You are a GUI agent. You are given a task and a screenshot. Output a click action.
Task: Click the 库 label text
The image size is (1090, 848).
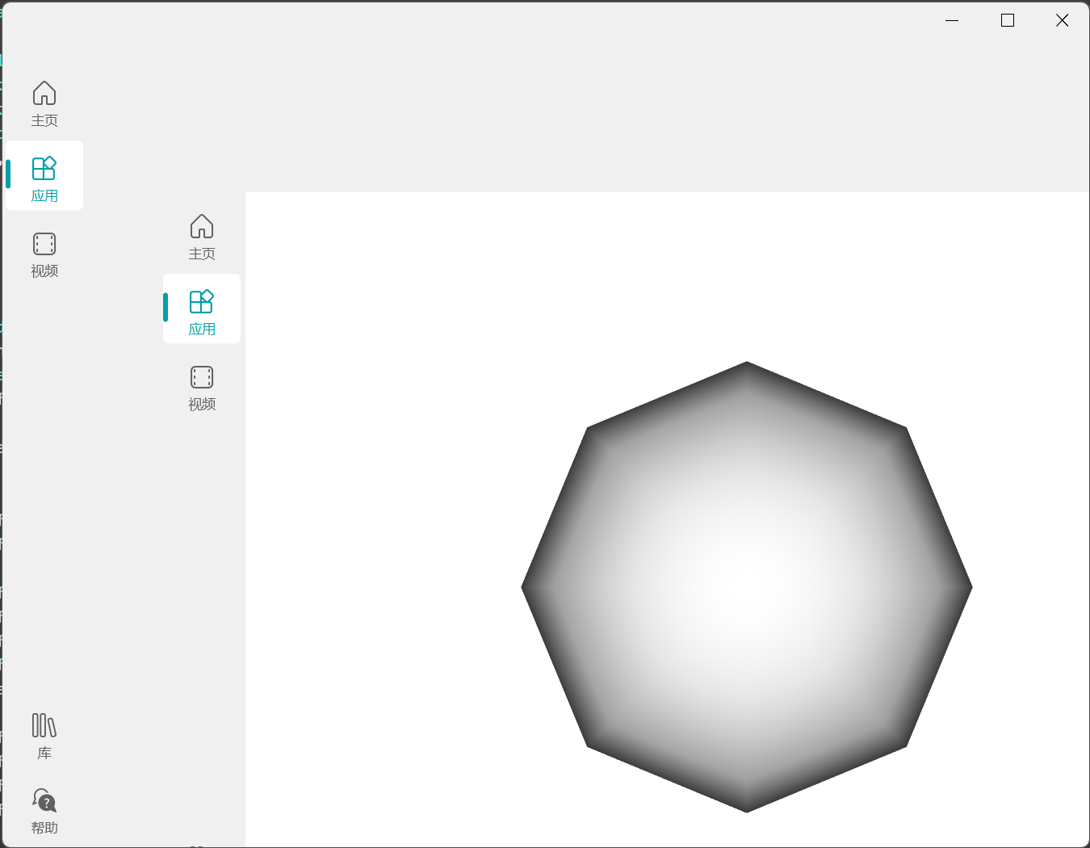(44, 752)
